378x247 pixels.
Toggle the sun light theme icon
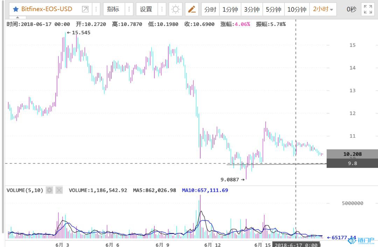point(175,9)
